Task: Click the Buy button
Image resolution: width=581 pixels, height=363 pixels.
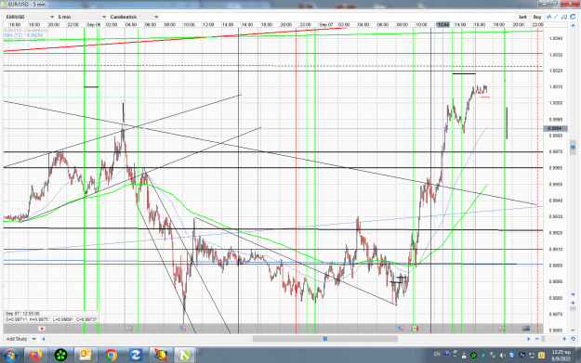Action: [537, 17]
